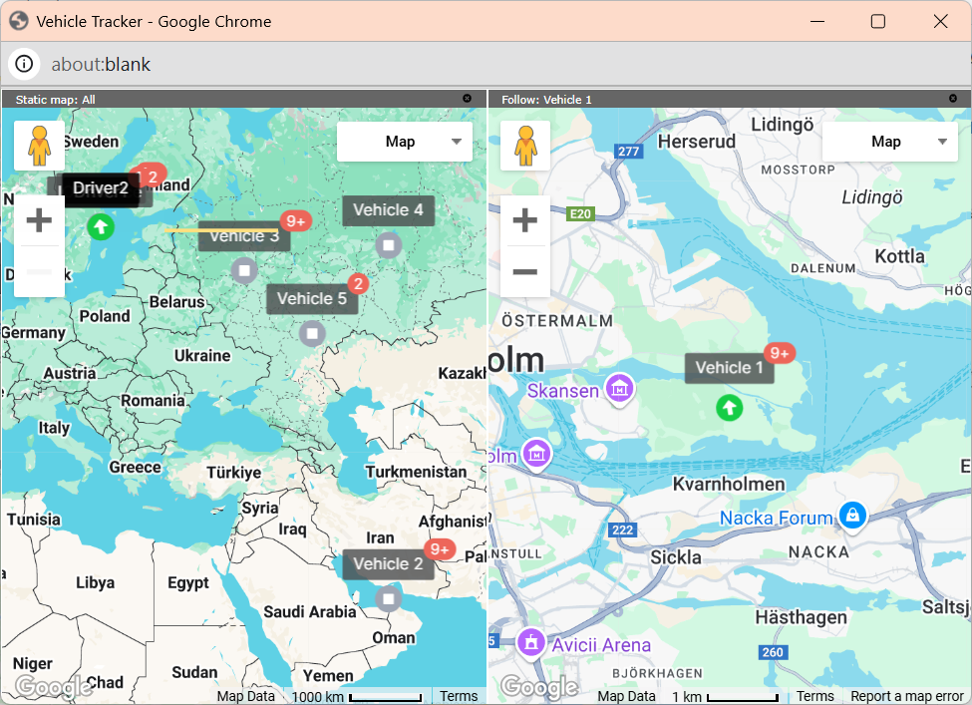972x705 pixels.
Task: Toggle the 1 km scale unit
Action: [x=726, y=696]
